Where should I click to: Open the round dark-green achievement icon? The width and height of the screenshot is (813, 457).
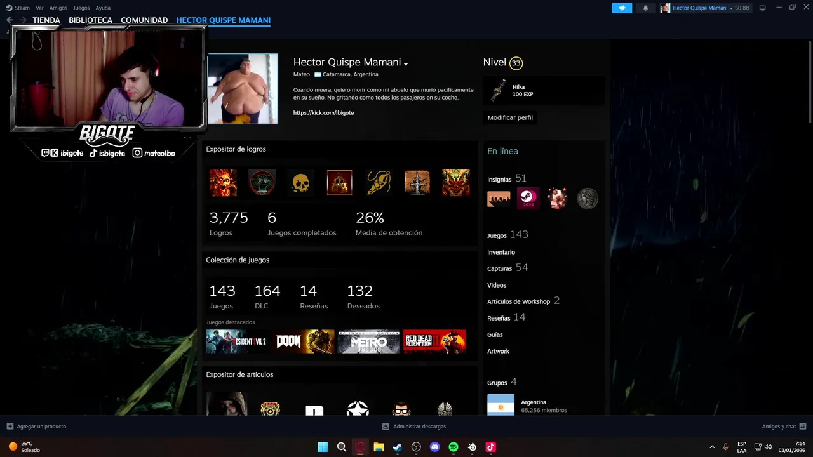pos(262,183)
